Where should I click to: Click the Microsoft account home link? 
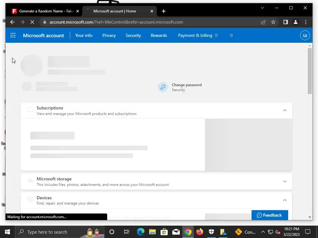coord(43,35)
